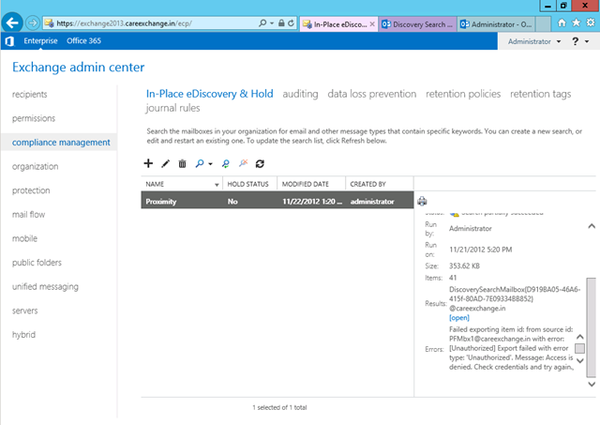
Task: Click the Errors box scroll thumb
Action: point(580,348)
